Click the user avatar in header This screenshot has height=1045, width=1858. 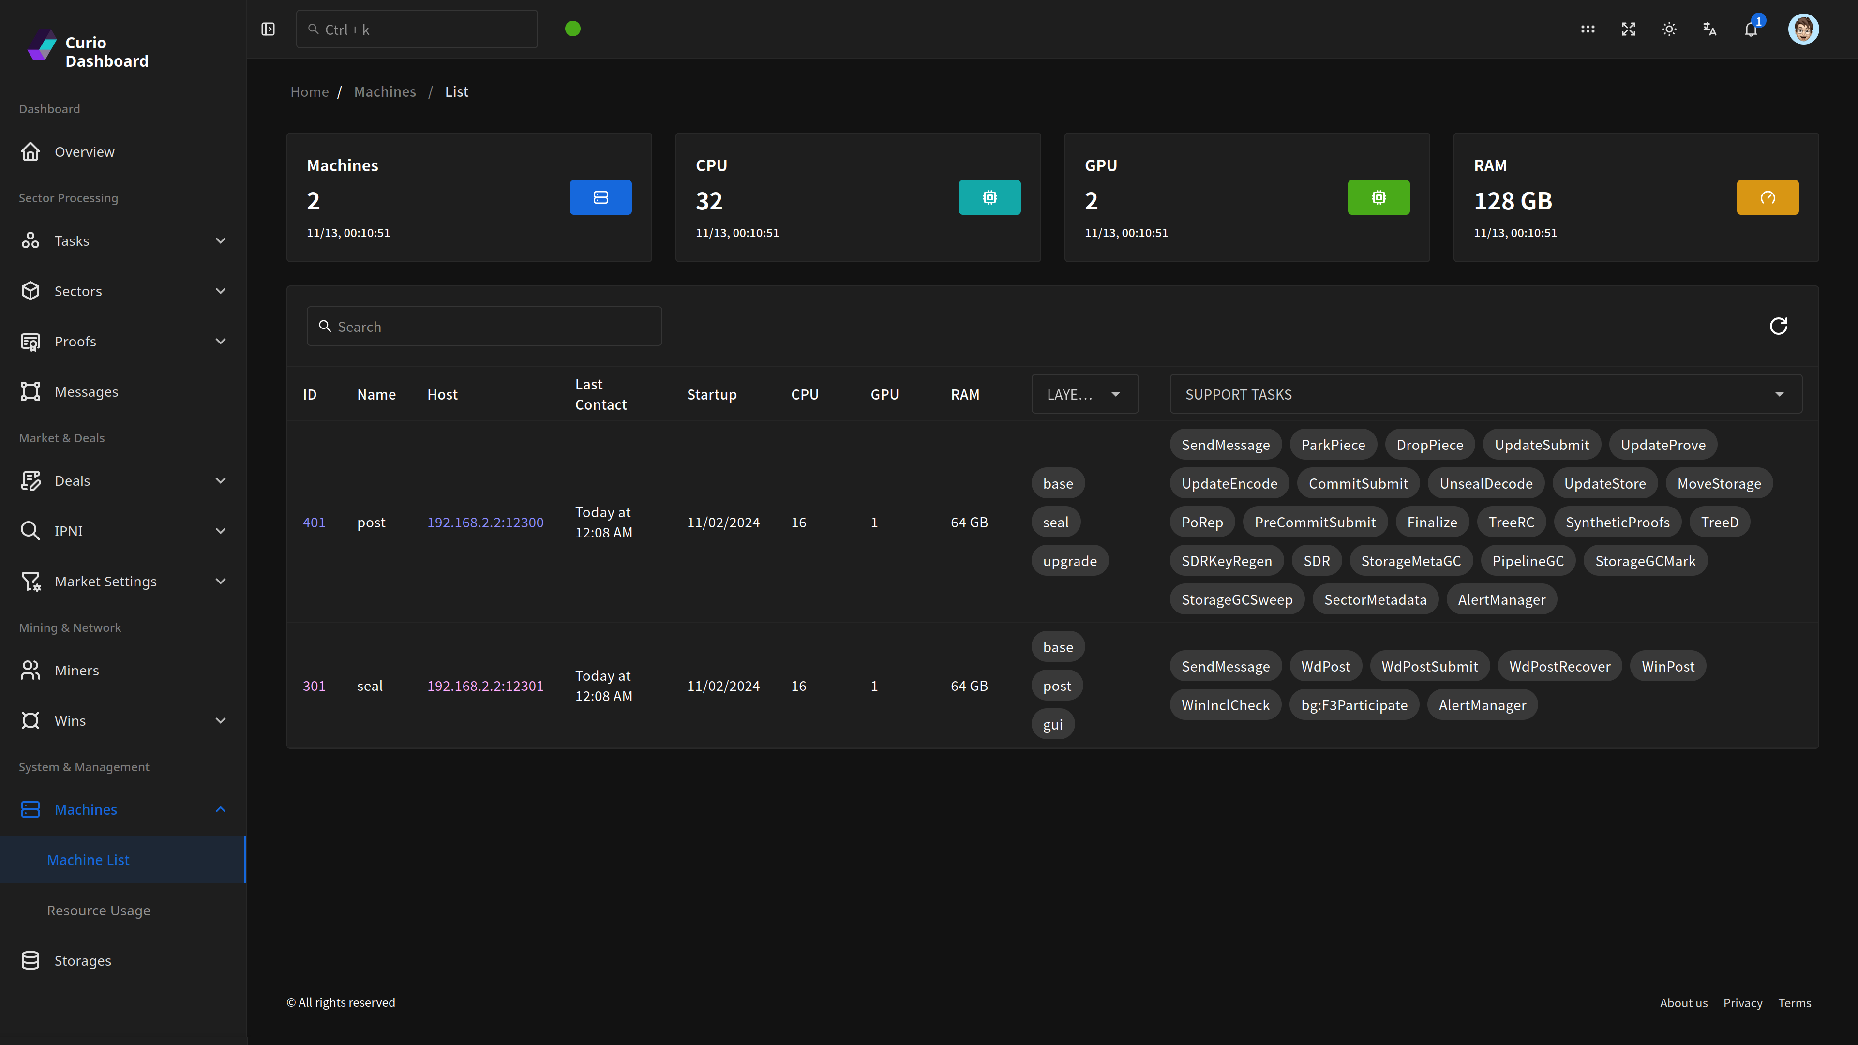point(1803,29)
